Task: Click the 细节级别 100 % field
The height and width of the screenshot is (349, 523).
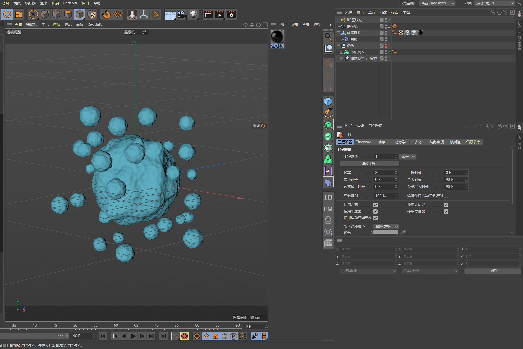Action: [385, 196]
